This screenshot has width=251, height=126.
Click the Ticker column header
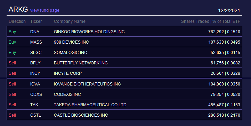[36, 21]
